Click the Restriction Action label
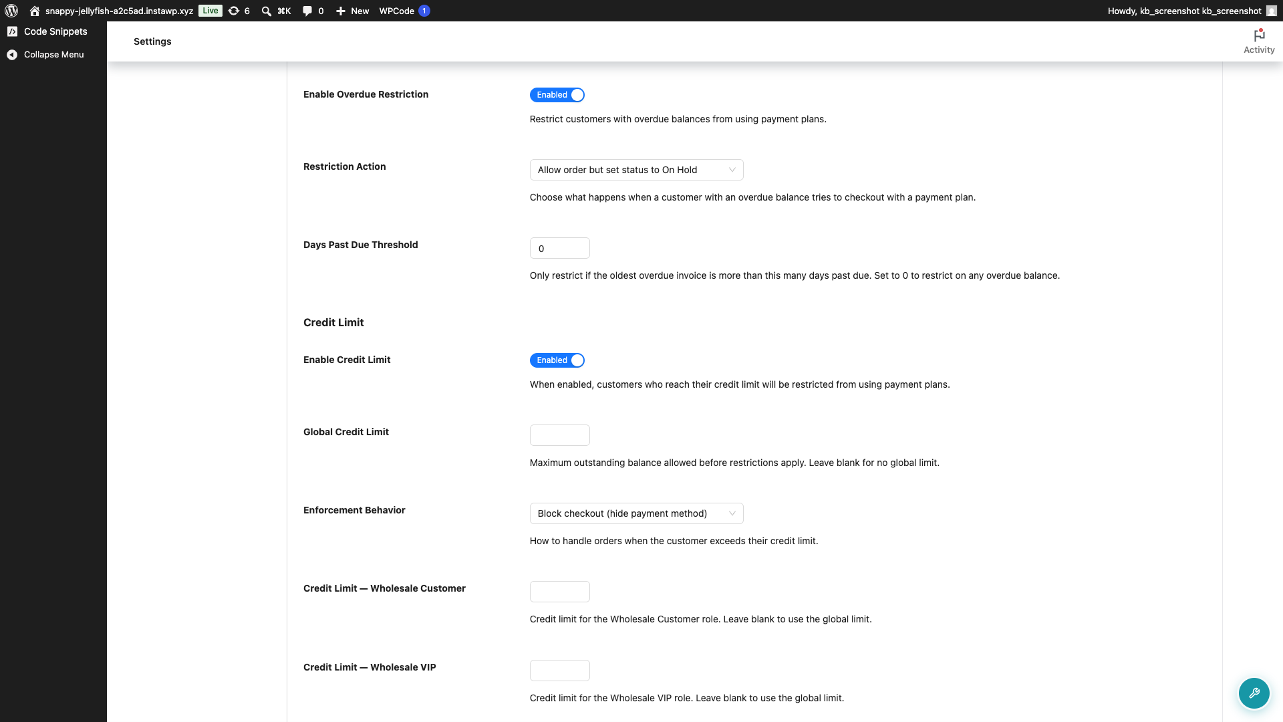The width and height of the screenshot is (1283, 722). click(344, 166)
